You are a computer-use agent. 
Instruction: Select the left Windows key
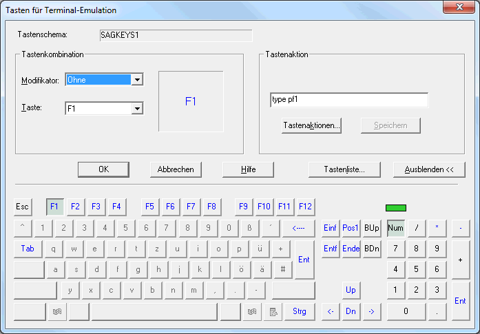click(x=57, y=312)
